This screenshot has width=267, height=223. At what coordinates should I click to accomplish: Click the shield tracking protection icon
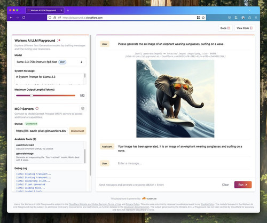tap(50, 18)
